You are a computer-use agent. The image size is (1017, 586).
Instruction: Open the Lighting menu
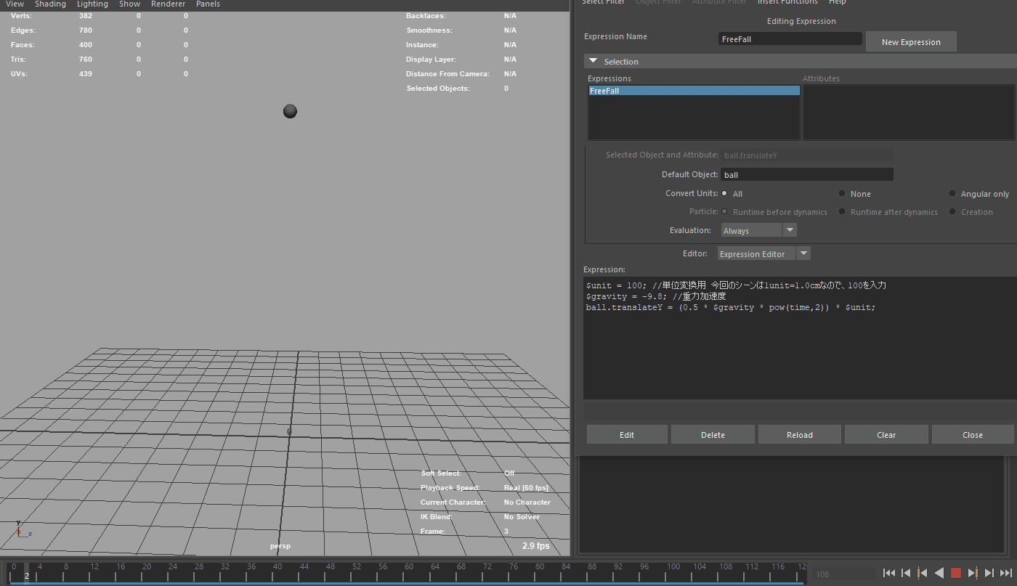[x=92, y=4]
